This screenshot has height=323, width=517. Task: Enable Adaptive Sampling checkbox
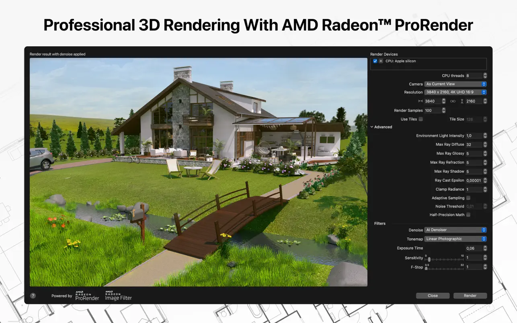click(468, 198)
